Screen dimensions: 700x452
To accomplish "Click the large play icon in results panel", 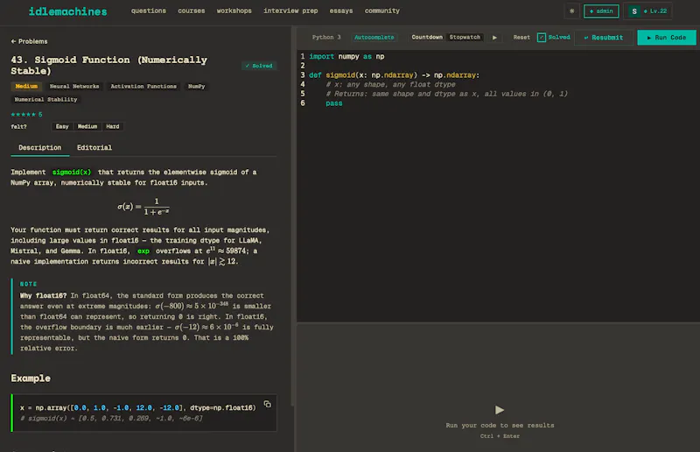I will tap(500, 410).
